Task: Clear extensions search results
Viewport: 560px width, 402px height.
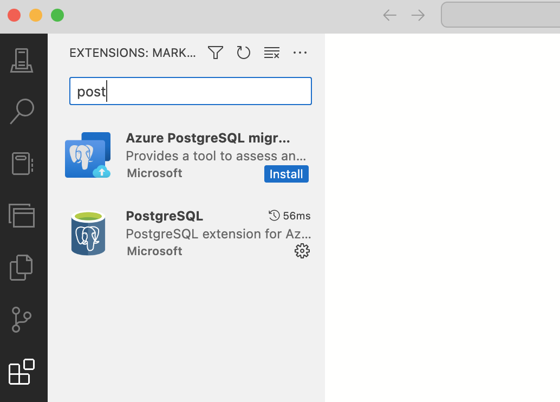Action: pos(272,53)
